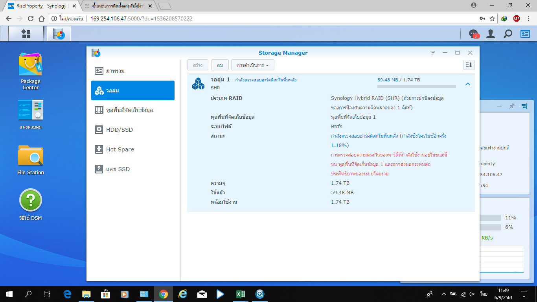Viewport: 537px width, 302px height.
Task: Click the sort order button in Storage Manager
Action: click(469, 65)
